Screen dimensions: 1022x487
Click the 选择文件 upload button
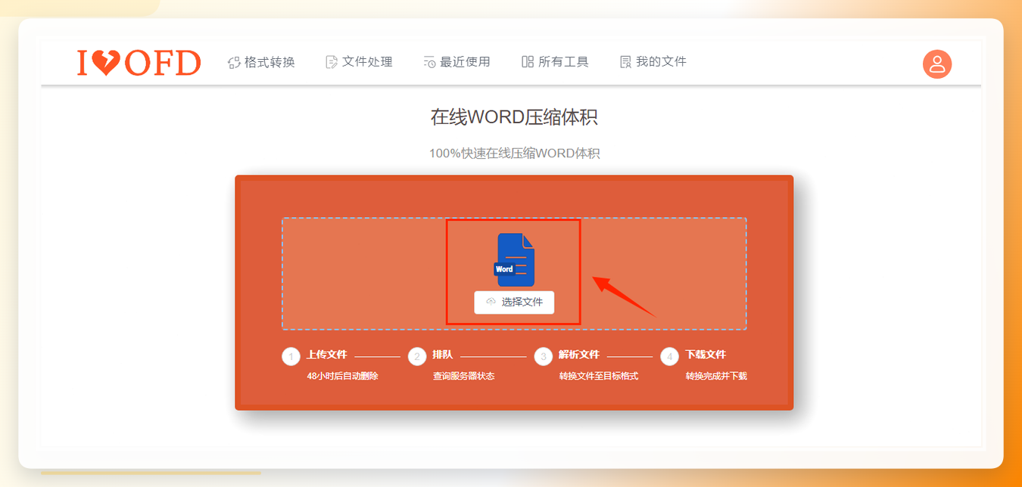coord(514,302)
